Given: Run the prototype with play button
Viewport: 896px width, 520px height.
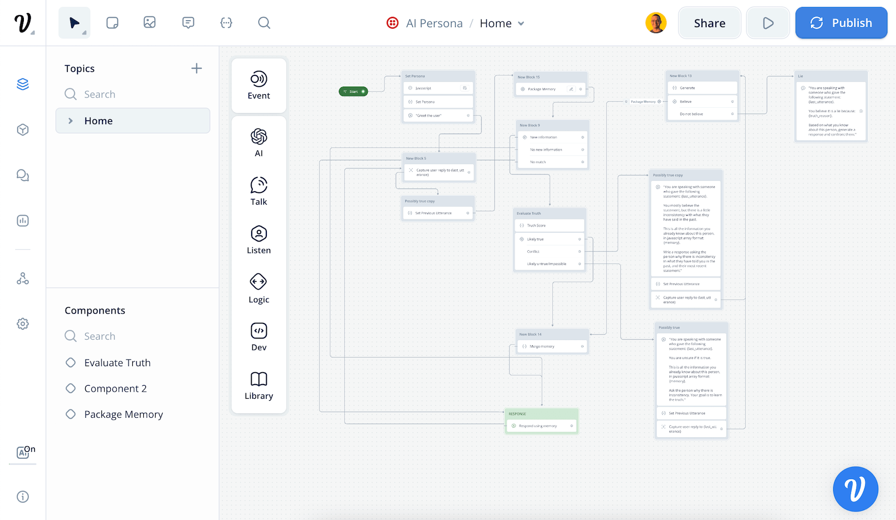Looking at the screenshot, I should pyautogui.click(x=768, y=23).
